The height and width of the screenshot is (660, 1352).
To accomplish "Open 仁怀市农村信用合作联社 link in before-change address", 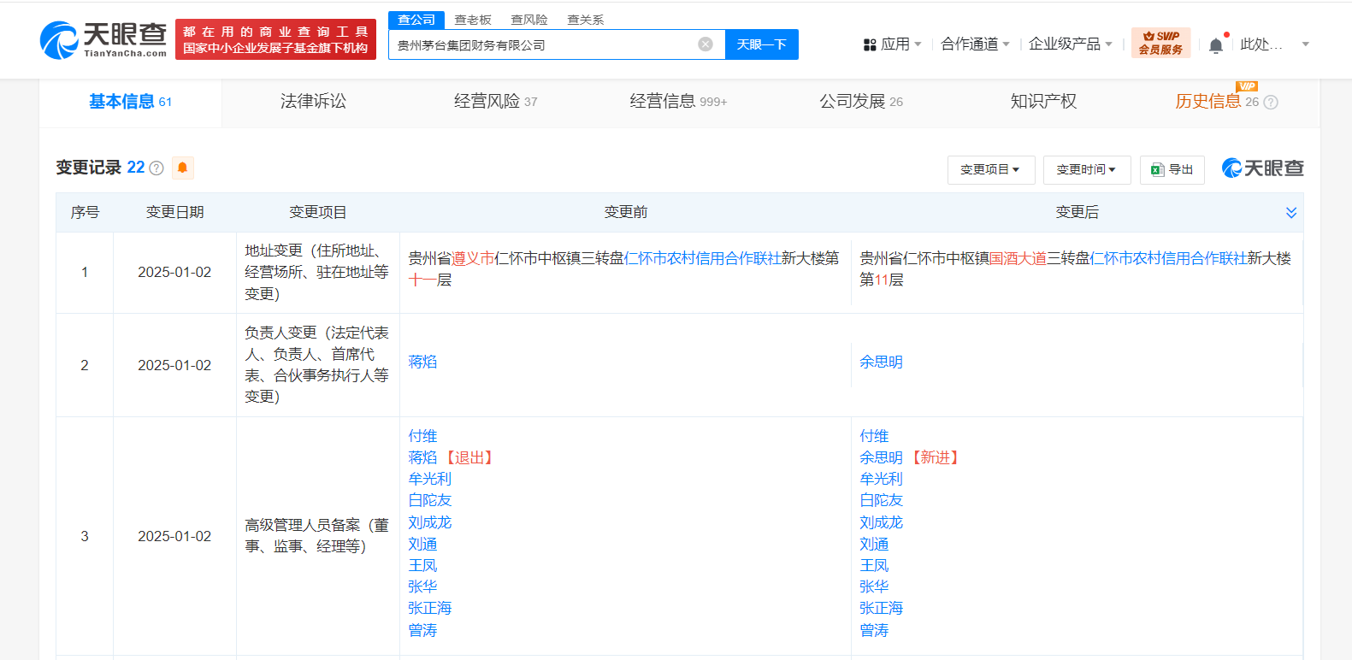I will tap(702, 258).
